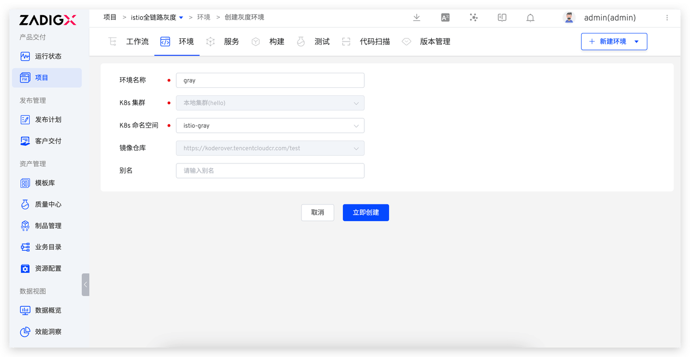Open the documentation book icon
The height and width of the screenshot is (357, 690).
coord(502,18)
